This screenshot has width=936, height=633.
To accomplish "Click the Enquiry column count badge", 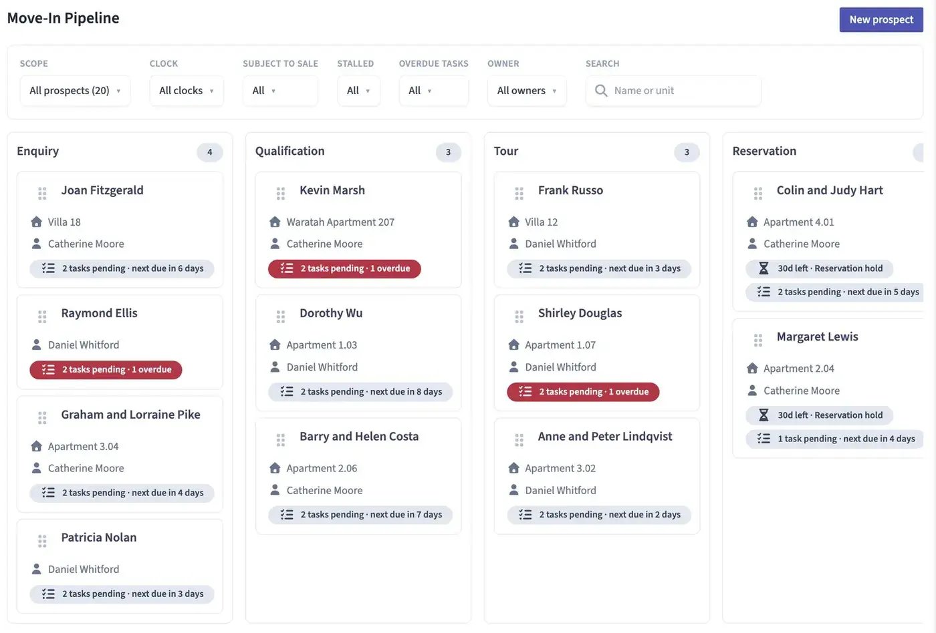I will [x=209, y=152].
